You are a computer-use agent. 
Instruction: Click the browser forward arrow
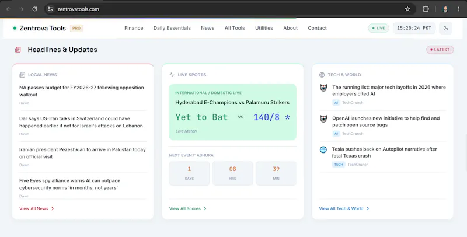coord(22,9)
